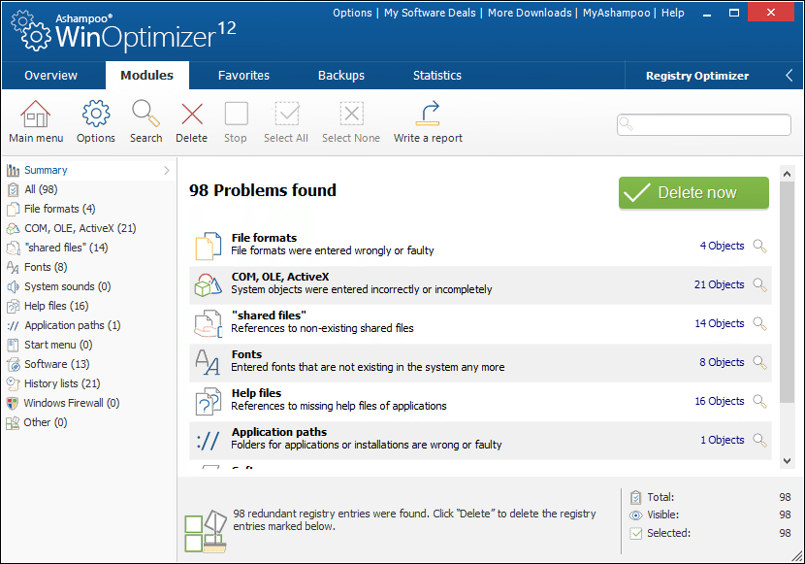Click the scrollbar down arrow
The image size is (805, 564).
pyautogui.click(x=787, y=461)
